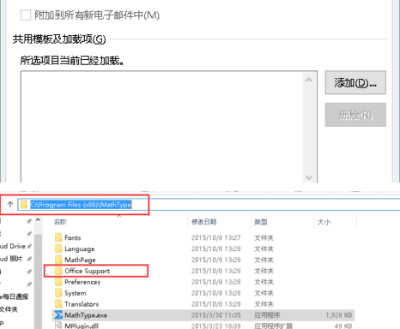Select the MathPage folder icon
Image resolution: width=400 pixels, height=329 pixels.
coord(58,260)
